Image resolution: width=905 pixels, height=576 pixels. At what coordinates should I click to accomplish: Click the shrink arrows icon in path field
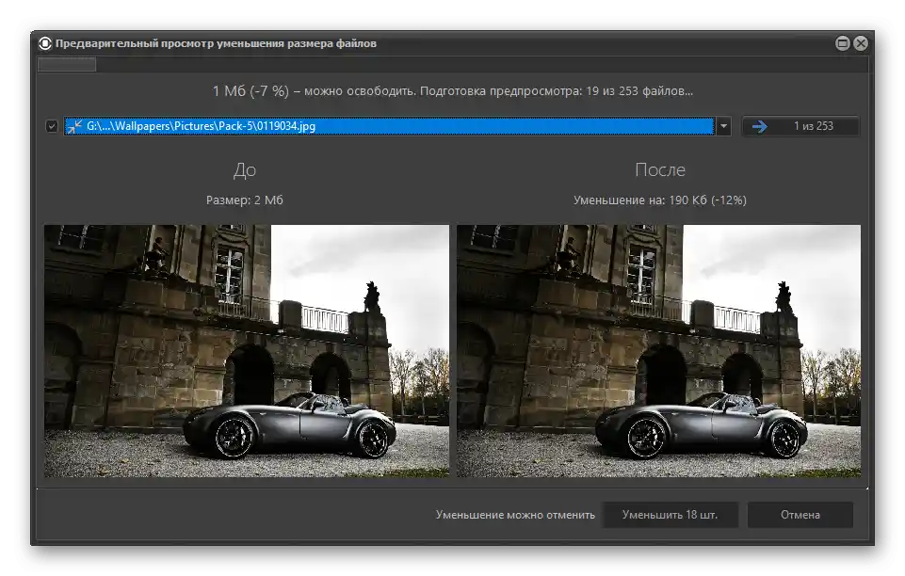(x=74, y=126)
